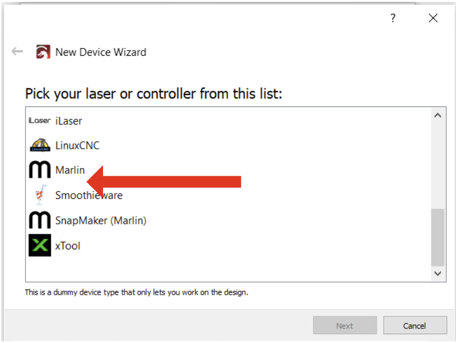Click the gray scrollbar thumb

[437, 237]
